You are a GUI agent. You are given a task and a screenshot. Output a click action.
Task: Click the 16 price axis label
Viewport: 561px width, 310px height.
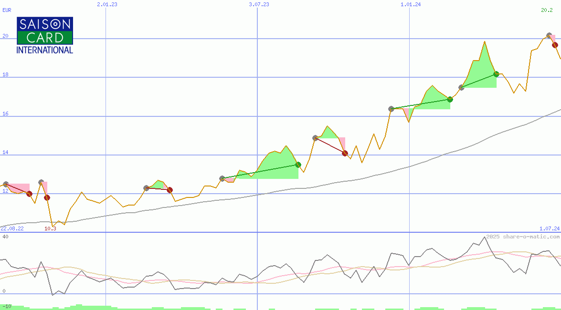[x=5, y=114]
